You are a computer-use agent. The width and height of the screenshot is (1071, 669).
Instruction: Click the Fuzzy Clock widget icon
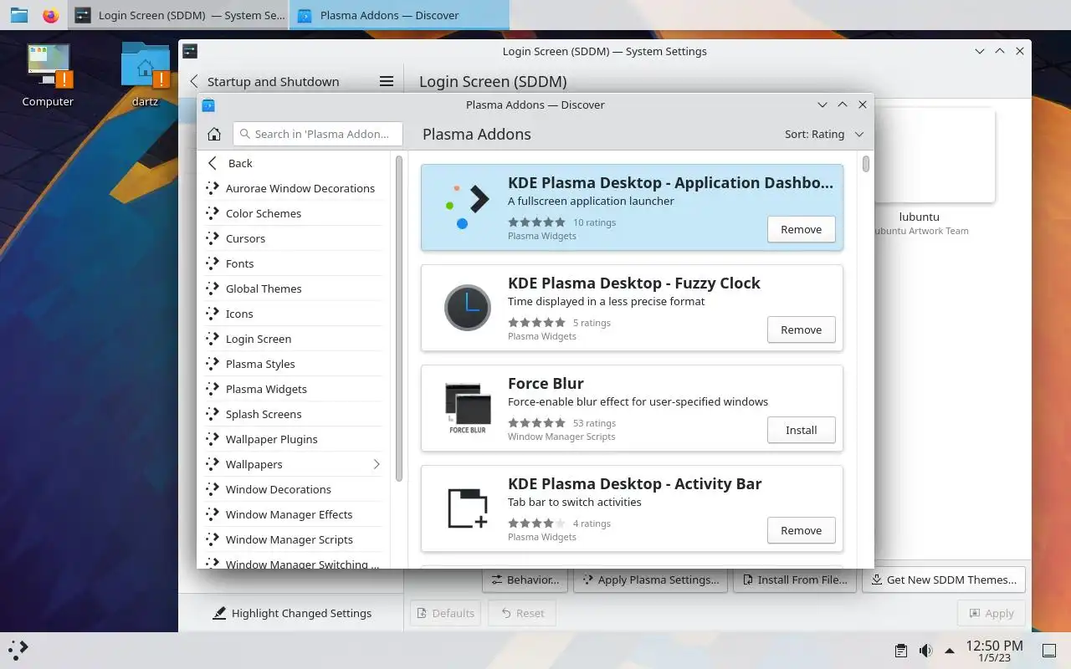[x=468, y=308]
